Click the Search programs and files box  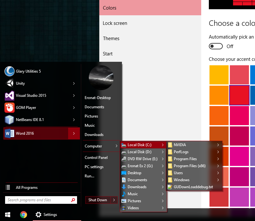coord(38,200)
